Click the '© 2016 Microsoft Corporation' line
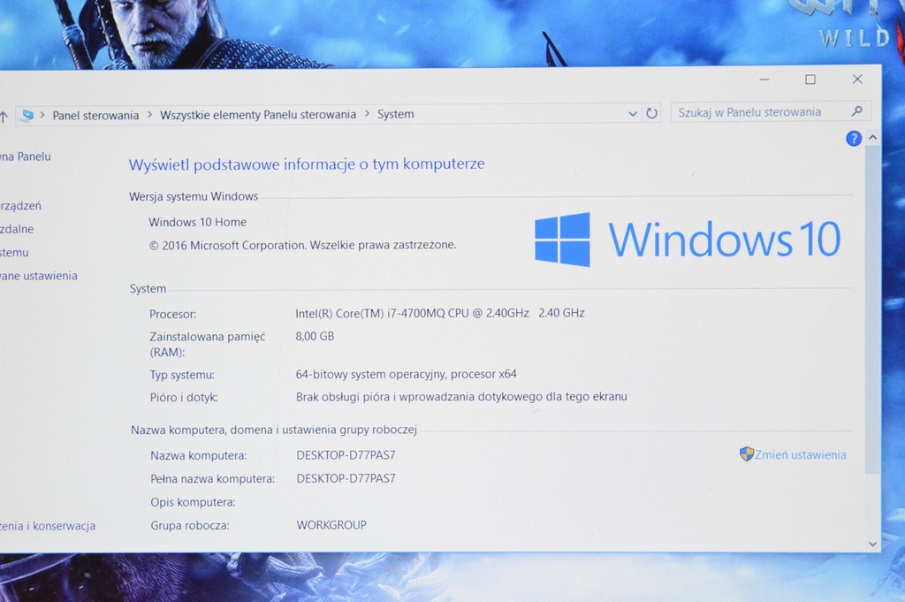Screen dimensions: 905x602 pos(302,245)
